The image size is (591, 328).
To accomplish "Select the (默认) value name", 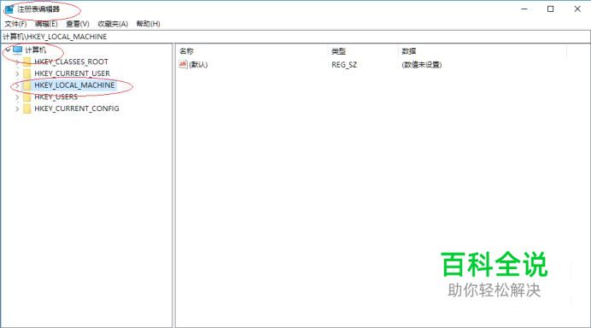I will 198,65.
